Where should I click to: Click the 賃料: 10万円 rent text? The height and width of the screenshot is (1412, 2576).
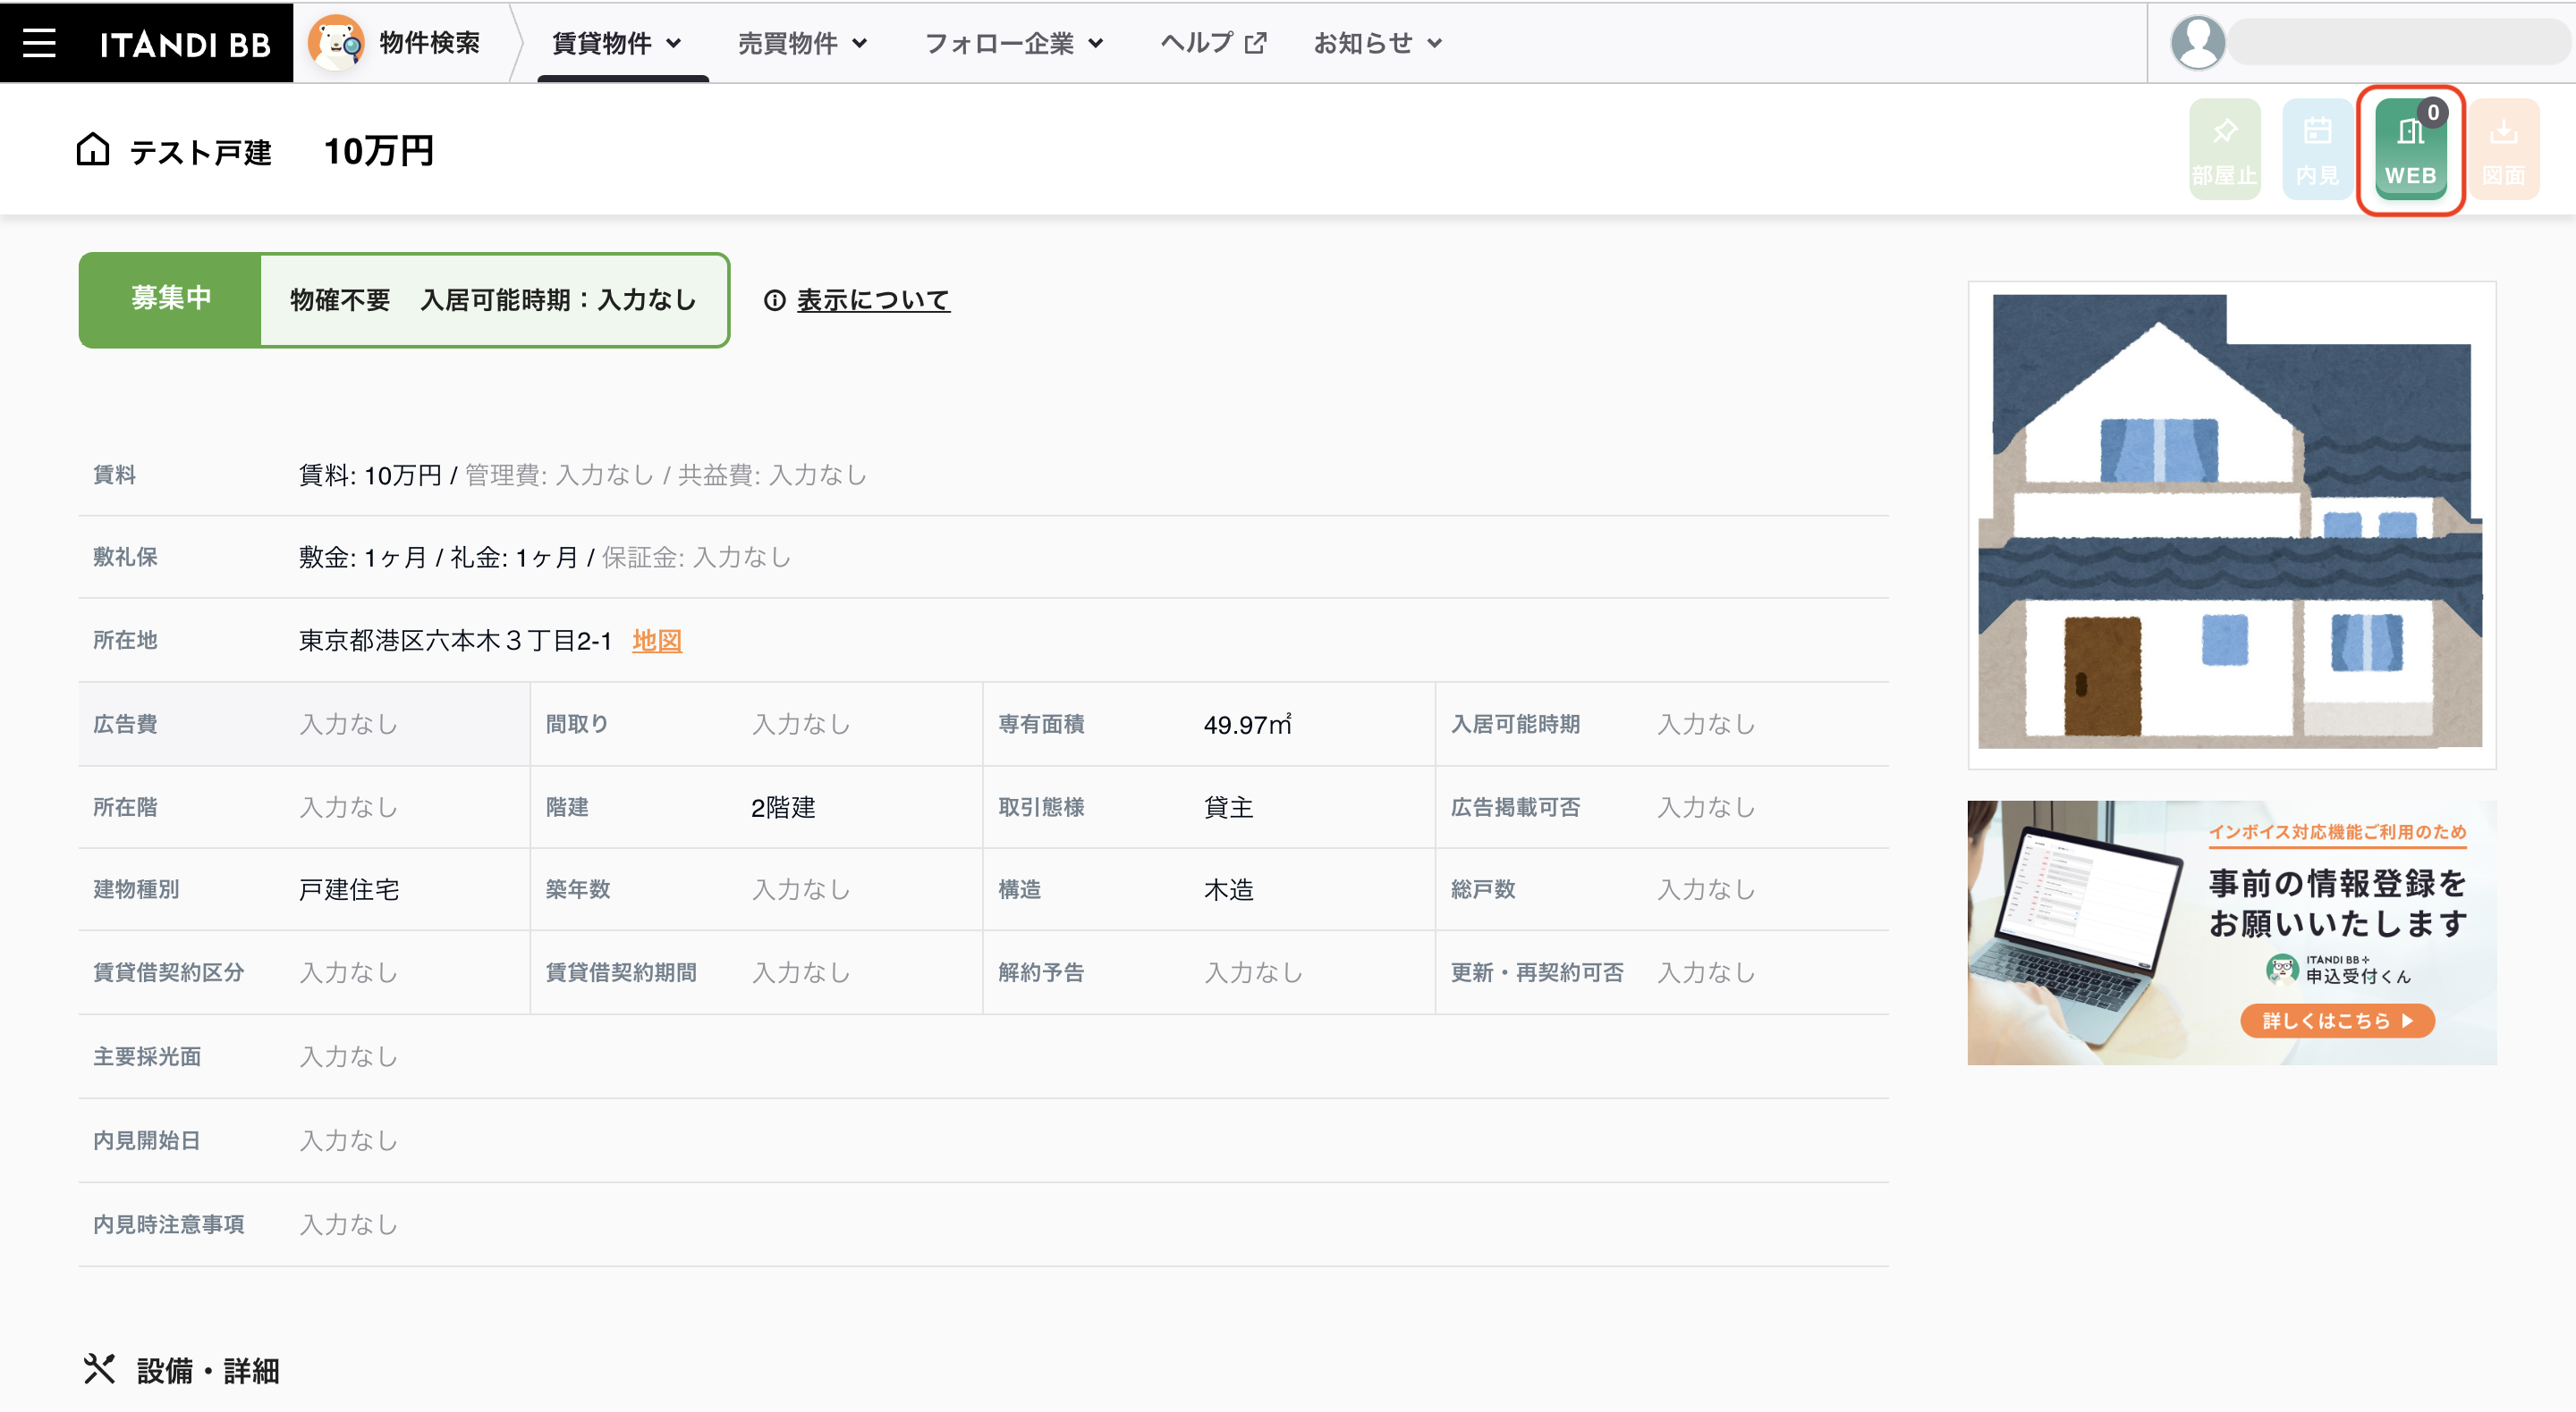(x=370, y=475)
